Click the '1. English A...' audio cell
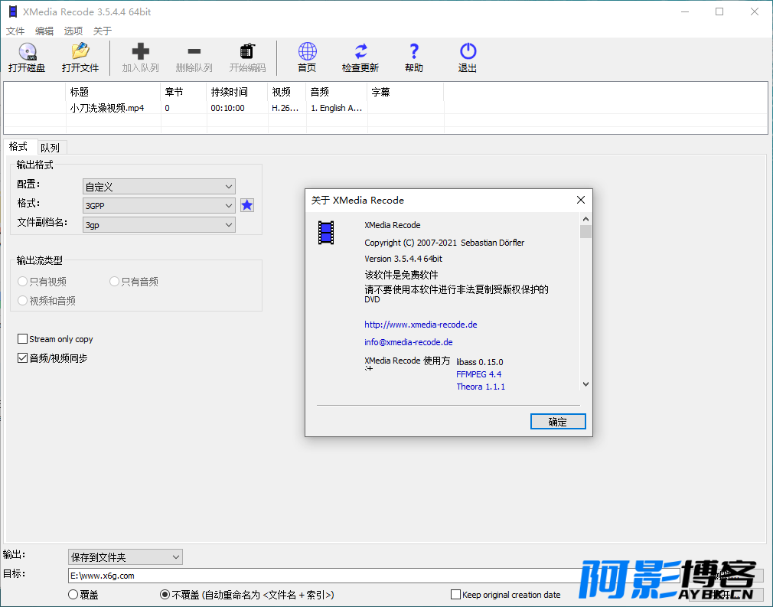773x607 pixels. tap(336, 108)
